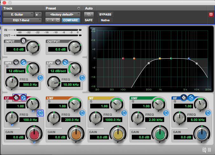
Task: Disable the MF band IN button
Action: click(124, 113)
